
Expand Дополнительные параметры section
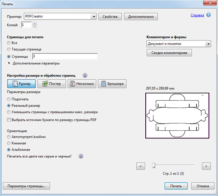9,63
